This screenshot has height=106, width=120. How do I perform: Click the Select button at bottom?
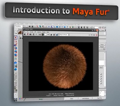(x=71, y=99)
